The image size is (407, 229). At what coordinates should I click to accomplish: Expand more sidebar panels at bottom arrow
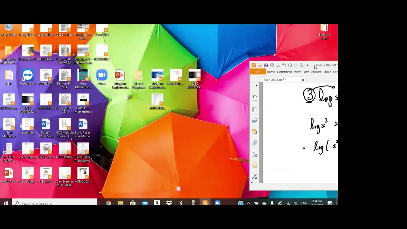coord(252,182)
